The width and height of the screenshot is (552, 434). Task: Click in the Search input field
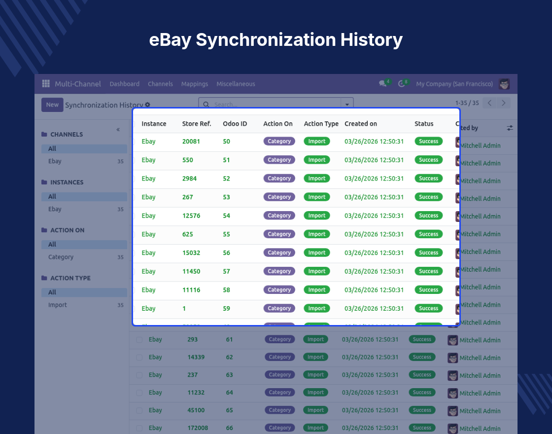[x=276, y=104]
